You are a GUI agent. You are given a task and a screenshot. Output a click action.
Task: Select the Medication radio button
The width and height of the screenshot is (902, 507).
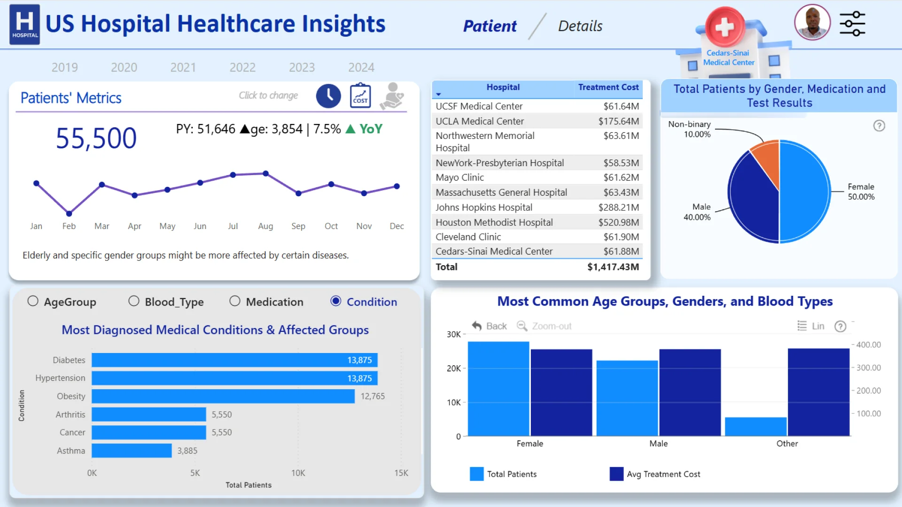coord(235,301)
